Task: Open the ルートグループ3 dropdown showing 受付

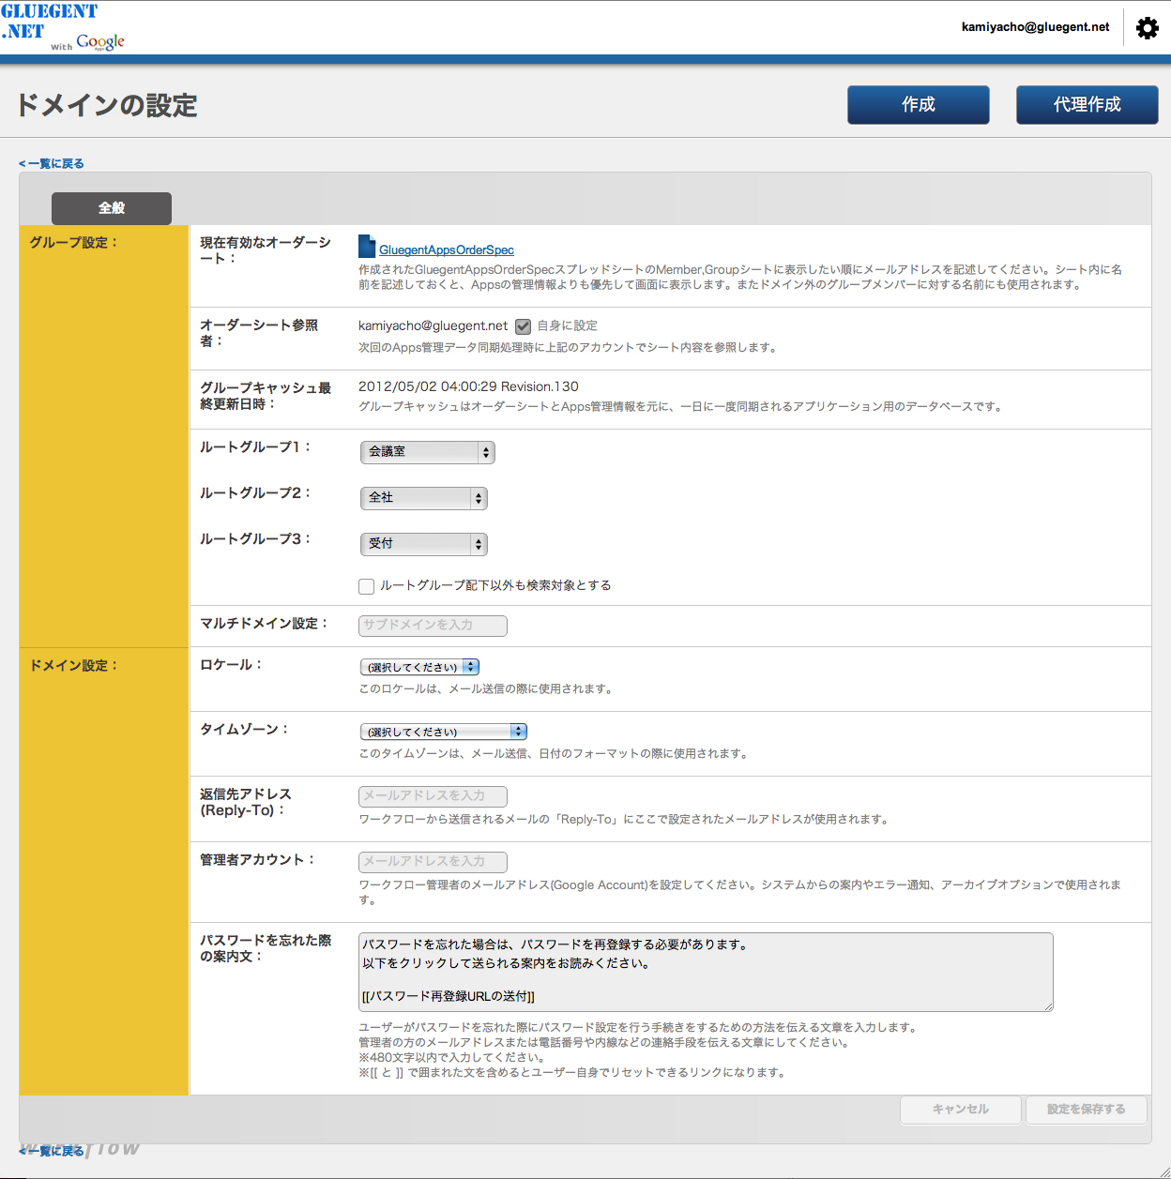Action: [x=423, y=544]
